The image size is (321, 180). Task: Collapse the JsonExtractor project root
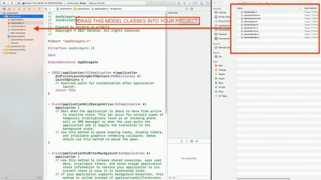(2, 13)
